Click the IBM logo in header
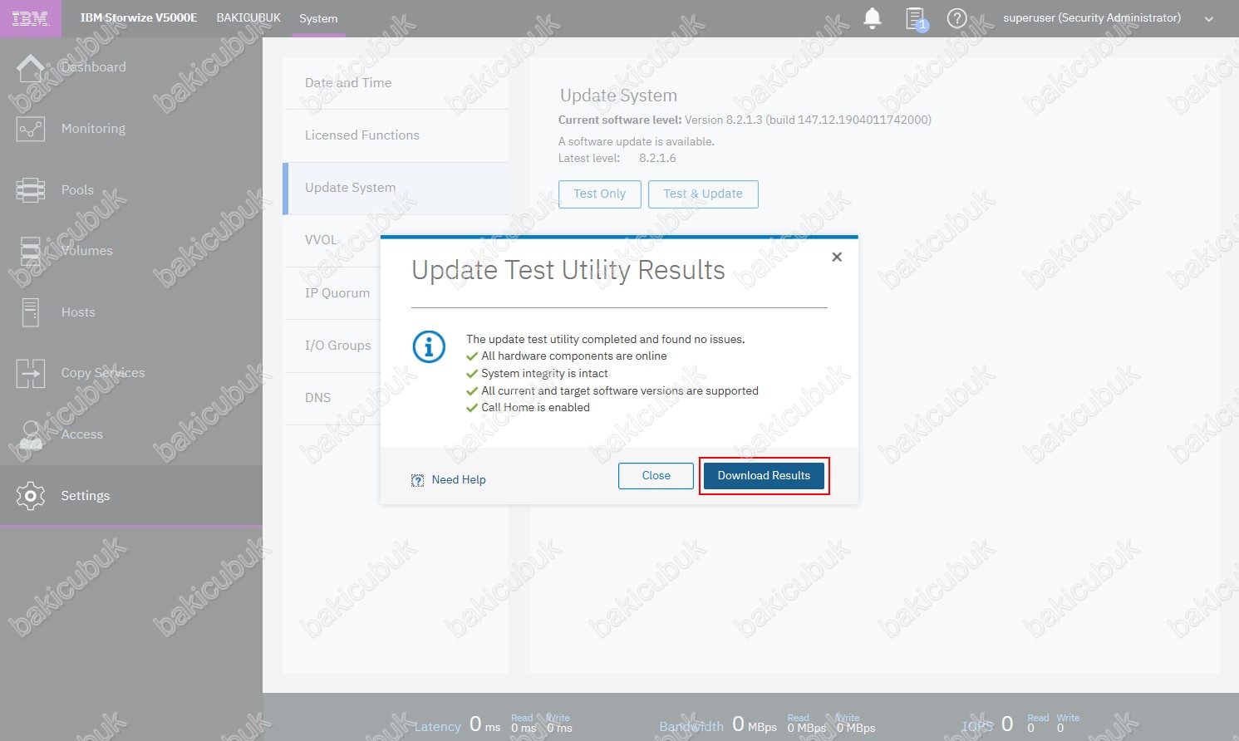The width and height of the screenshot is (1239, 741). (30, 18)
